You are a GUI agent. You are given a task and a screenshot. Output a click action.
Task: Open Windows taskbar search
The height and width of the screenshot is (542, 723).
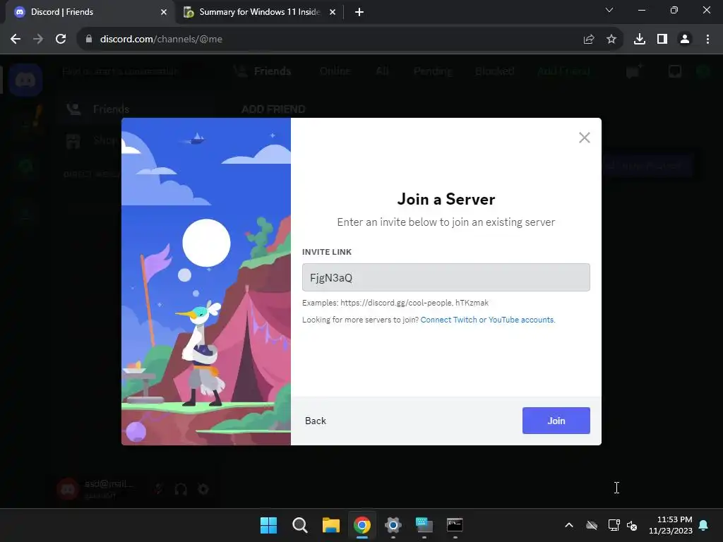(x=299, y=525)
